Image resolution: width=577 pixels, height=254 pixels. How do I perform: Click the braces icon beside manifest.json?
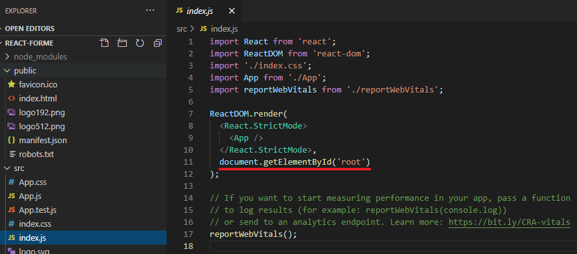click(11, 140)
